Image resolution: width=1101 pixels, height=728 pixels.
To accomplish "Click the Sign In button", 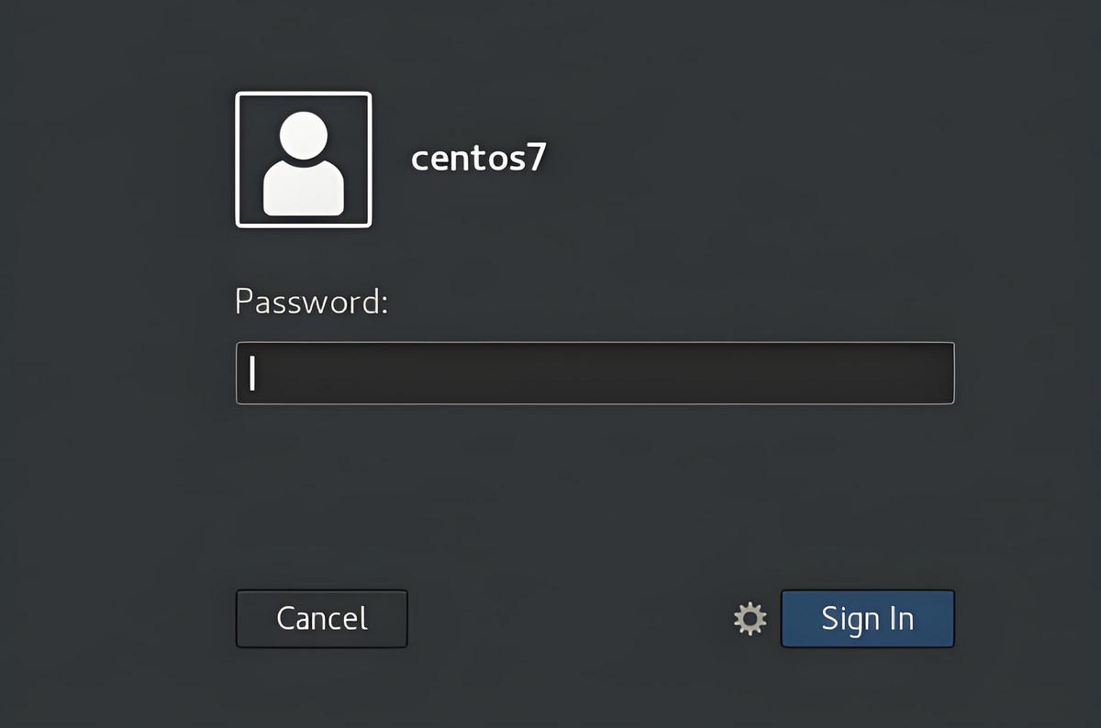I will click(868, 619).
